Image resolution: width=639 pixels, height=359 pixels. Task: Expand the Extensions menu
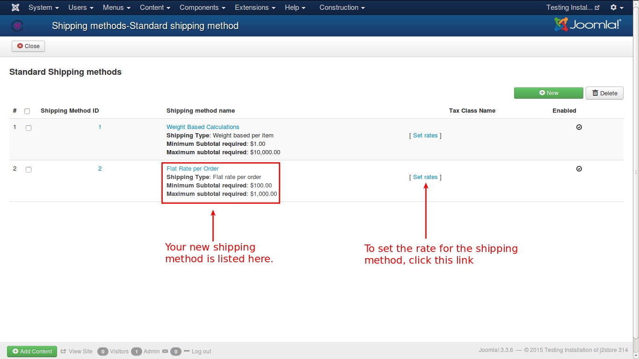(x=255, y=7)
